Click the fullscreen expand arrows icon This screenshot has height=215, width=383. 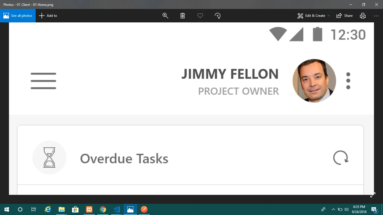373,195
